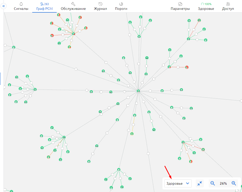Select the hub node of the top-left cluster
Viewport: 242px width, 192px height.
74,34
